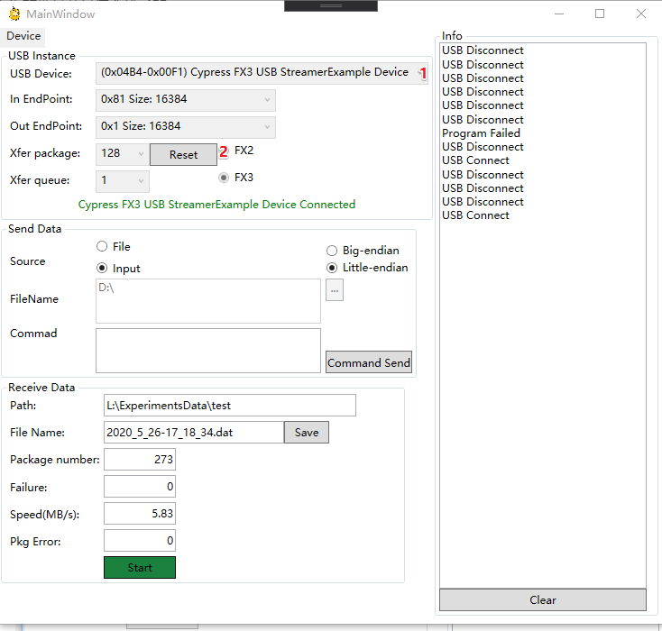This screenshot has width=662, height=631.
Task: Select the 'Program Failed' log entry
Action: click(x=481, y=133)
